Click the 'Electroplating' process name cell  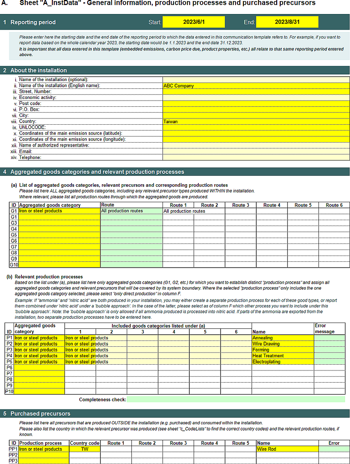click(283, 362)
